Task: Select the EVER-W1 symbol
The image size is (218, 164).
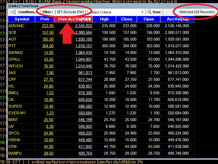Action: 17,113
